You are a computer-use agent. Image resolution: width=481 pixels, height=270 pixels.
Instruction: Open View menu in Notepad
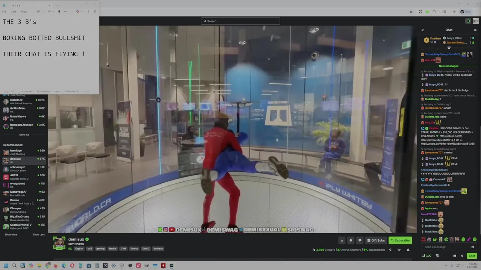pyautogui.click(x=24, y=12)
